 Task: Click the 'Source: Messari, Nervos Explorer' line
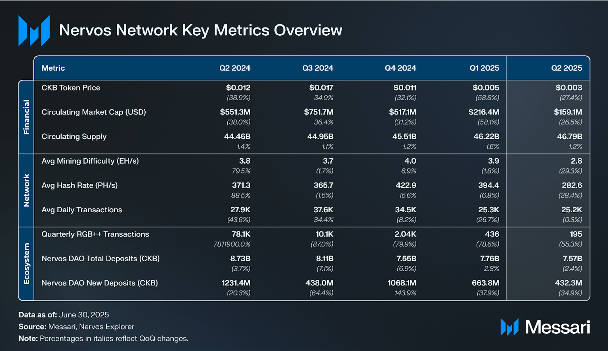(76, 327)
